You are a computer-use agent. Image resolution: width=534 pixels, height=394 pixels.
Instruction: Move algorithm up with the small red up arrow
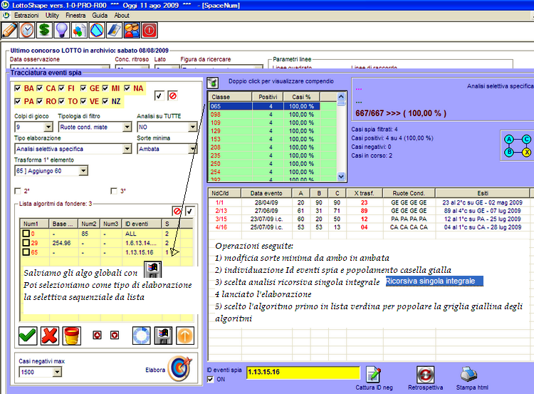[97, 336]
